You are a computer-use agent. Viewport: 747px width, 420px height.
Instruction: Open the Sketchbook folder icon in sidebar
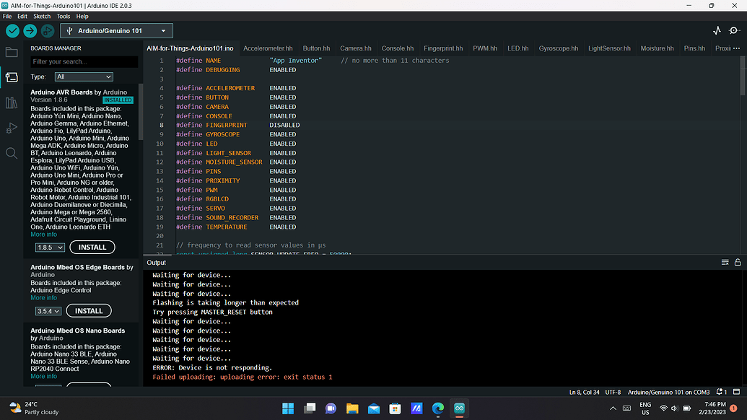(x=10, y=52)
